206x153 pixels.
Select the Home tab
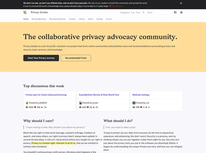(x=26, y=19)
